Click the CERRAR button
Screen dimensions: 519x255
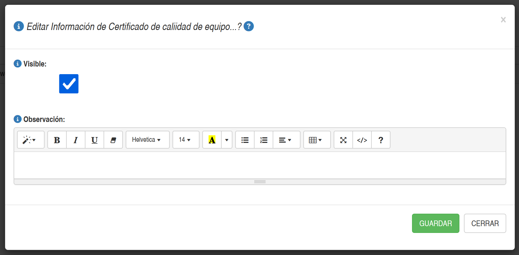485,223
